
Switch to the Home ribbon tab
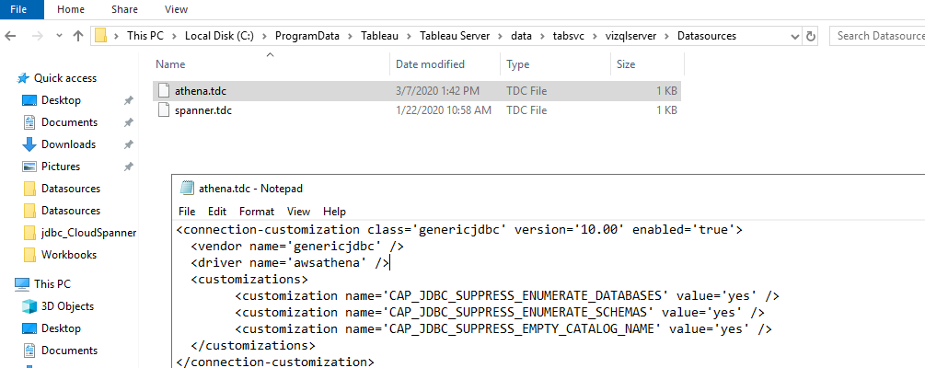pos(70,9)
